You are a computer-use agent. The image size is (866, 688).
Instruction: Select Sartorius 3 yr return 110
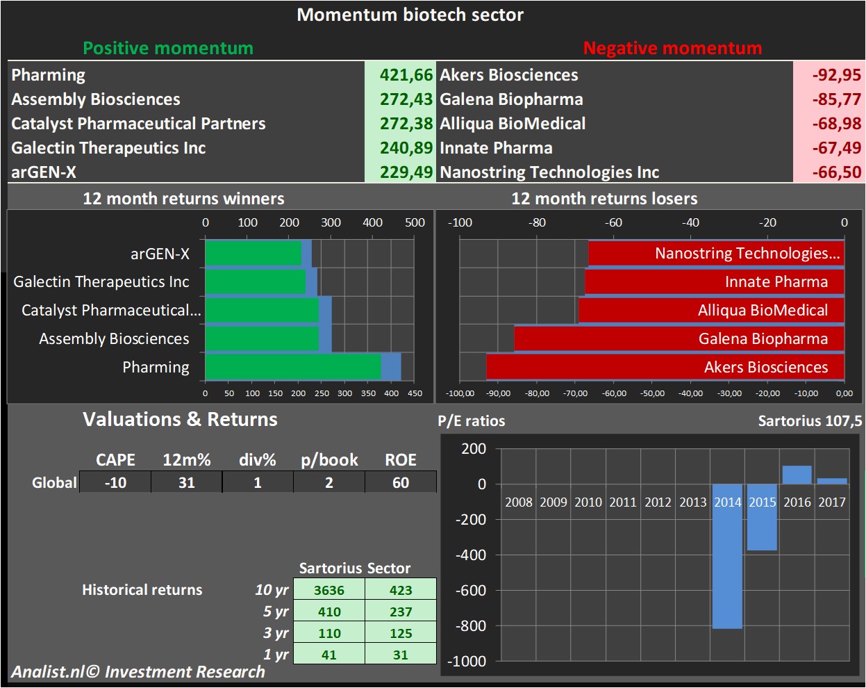(x=329, y=633)
